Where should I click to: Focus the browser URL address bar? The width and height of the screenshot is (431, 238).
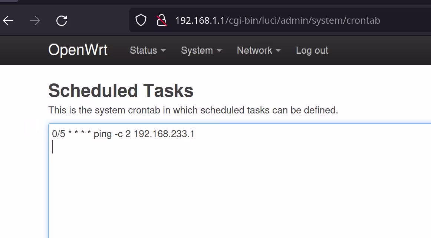(x=277, y=20)
